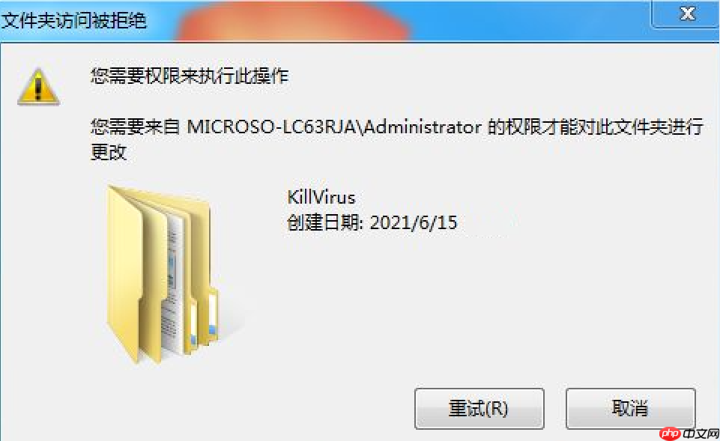This screenshot has height=441, width=720.
Task: Click the 您需要权限来执行此操作 heading
Action: (x=190, y=76)
